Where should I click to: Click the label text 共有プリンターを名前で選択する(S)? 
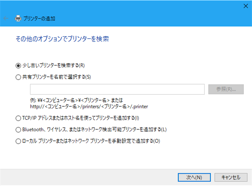point(56,77)
